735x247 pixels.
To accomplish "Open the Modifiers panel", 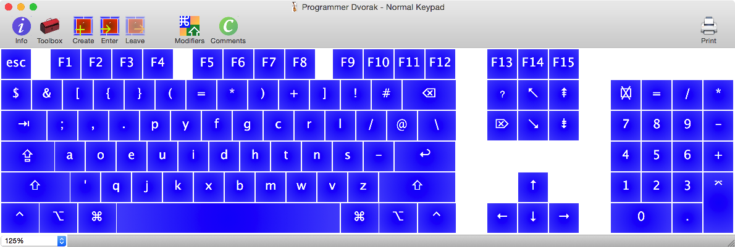I will point(190,30).
